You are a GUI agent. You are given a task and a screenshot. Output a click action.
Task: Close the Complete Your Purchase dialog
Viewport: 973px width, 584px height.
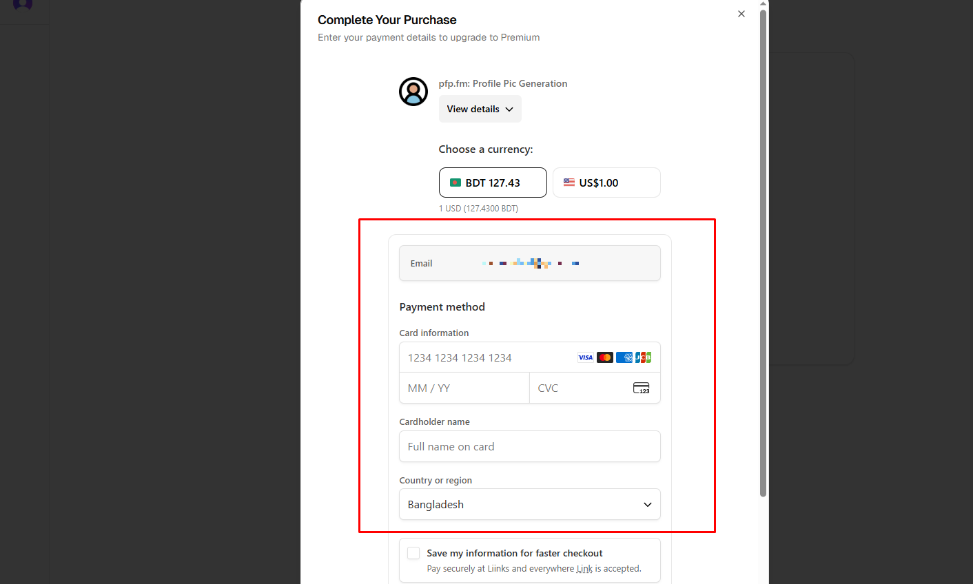point(741,14)
